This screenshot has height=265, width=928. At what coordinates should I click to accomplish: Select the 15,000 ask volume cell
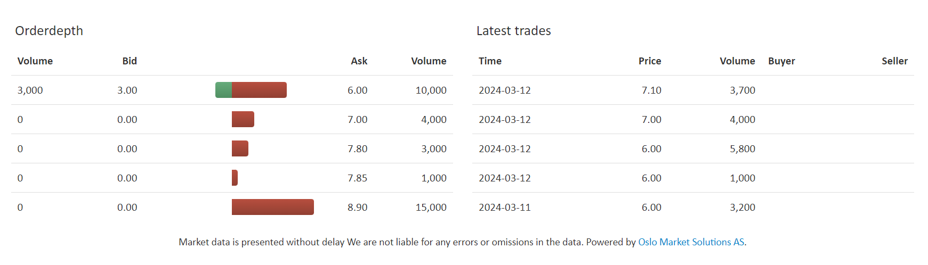coord(431,208)
